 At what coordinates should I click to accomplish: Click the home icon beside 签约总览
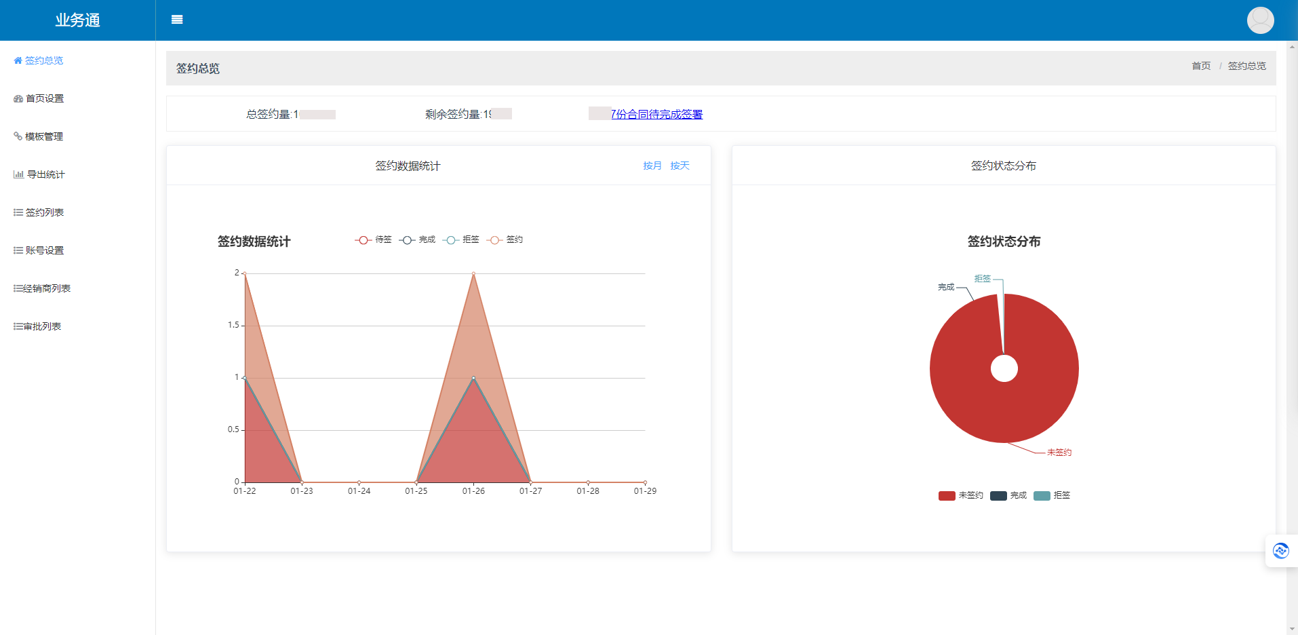point(18,60)
